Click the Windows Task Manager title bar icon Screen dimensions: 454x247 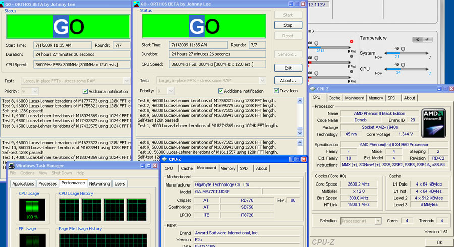[x=12, y=165]
